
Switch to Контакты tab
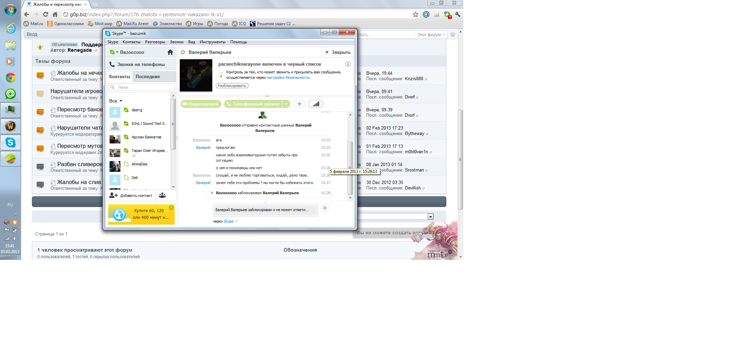120,76
